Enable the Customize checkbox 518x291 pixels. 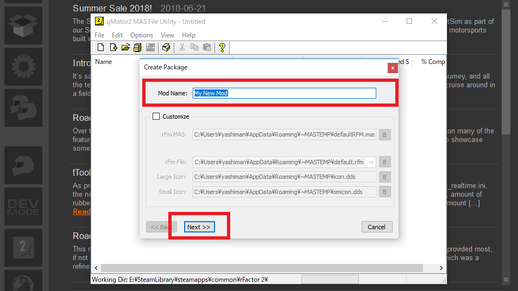[x=156, y=116]
